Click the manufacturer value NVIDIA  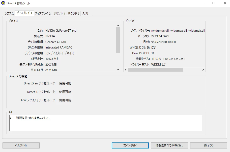click(x=50, y=36)
